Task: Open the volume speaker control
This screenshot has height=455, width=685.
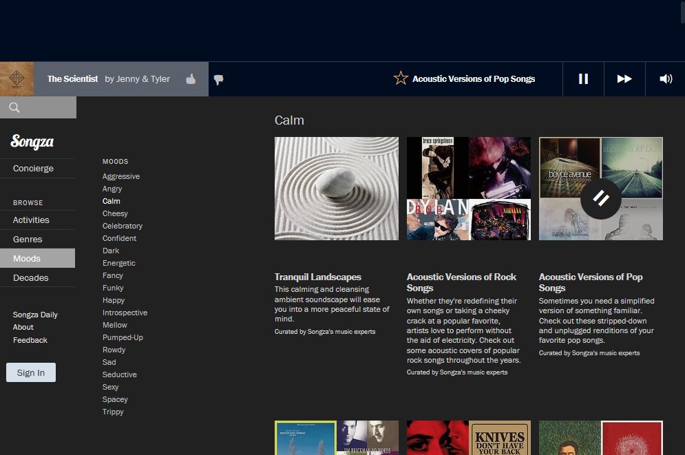Action: pos(665,78)
